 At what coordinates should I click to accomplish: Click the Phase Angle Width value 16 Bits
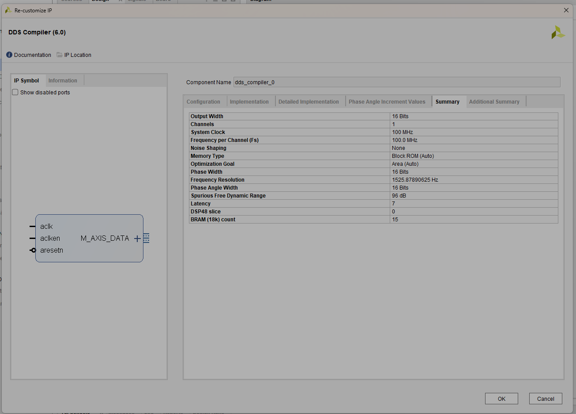click(x=400, y=188)
